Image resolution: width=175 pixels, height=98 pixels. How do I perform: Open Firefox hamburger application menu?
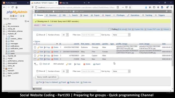(x=171, y=7)
